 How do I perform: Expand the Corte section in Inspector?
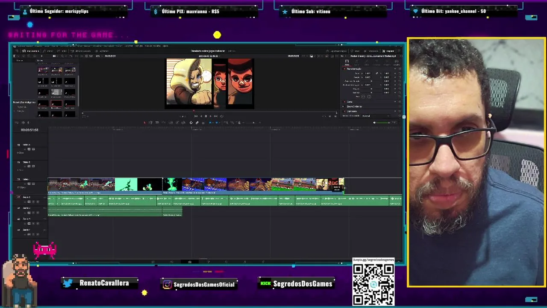[x=350, y=102]
